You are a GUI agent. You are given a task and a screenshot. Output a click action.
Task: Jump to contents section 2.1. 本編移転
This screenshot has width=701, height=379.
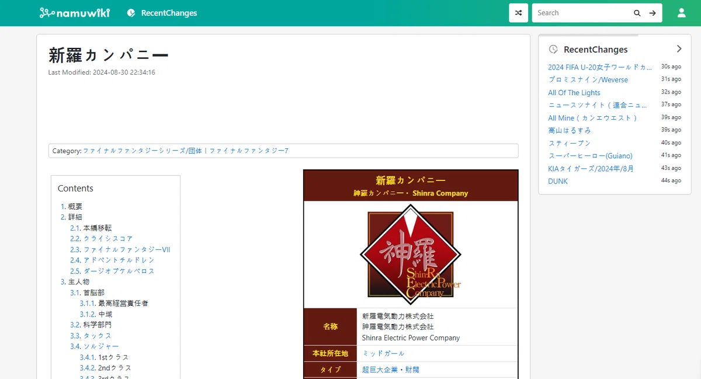(x=91, y=228)
